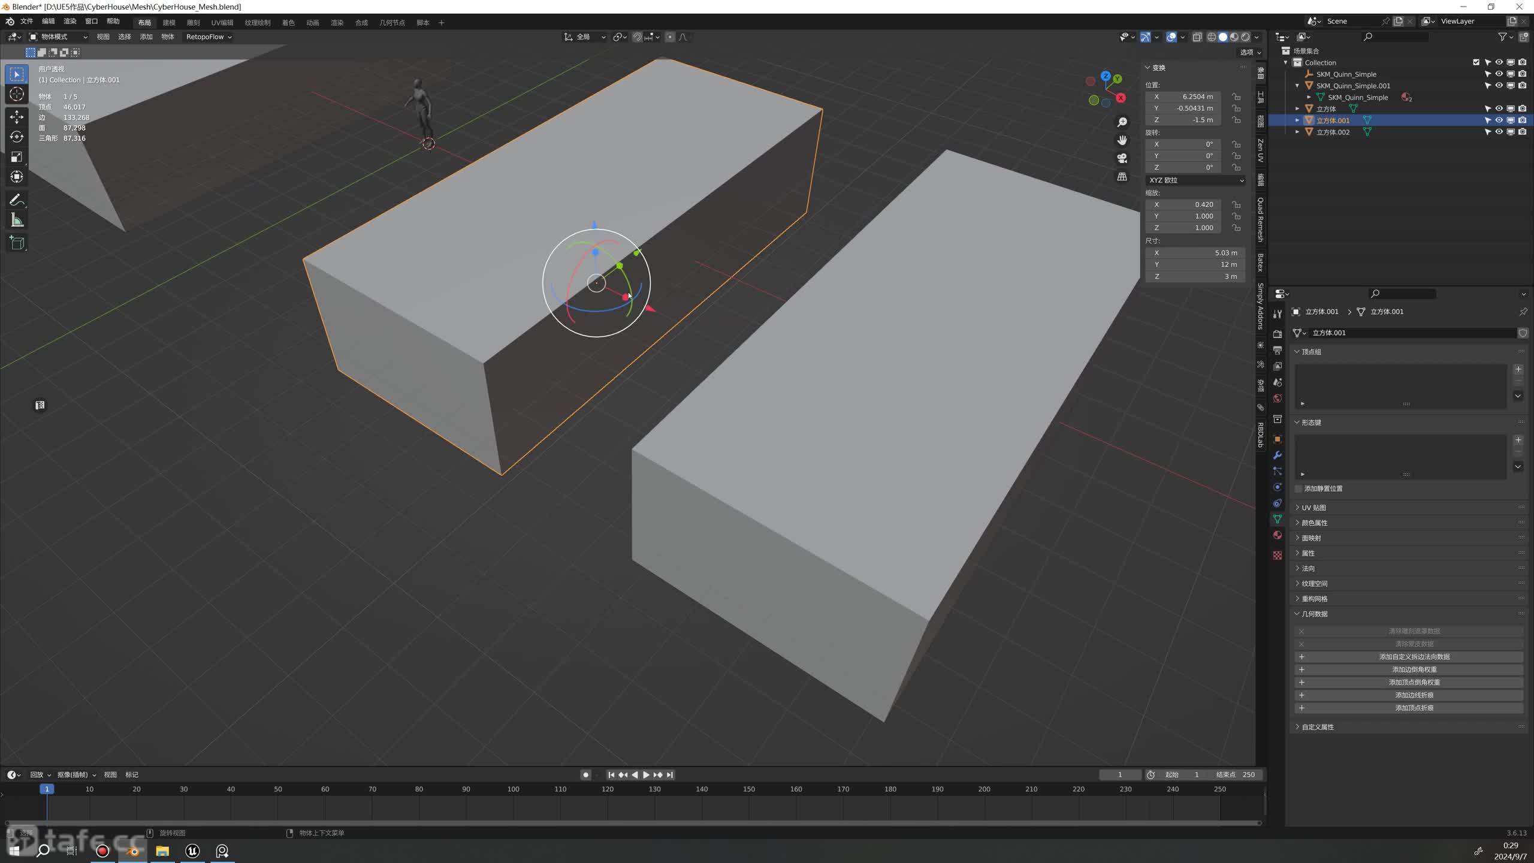Select the Select Box tool
This screenshot has height=863, width=1534.
[x=17, y=74]
